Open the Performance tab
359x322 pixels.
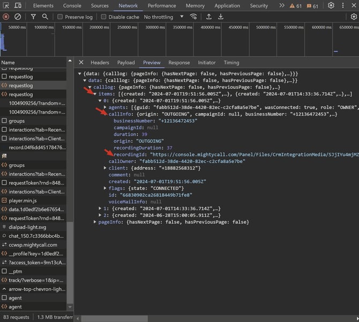coord(162,5)
